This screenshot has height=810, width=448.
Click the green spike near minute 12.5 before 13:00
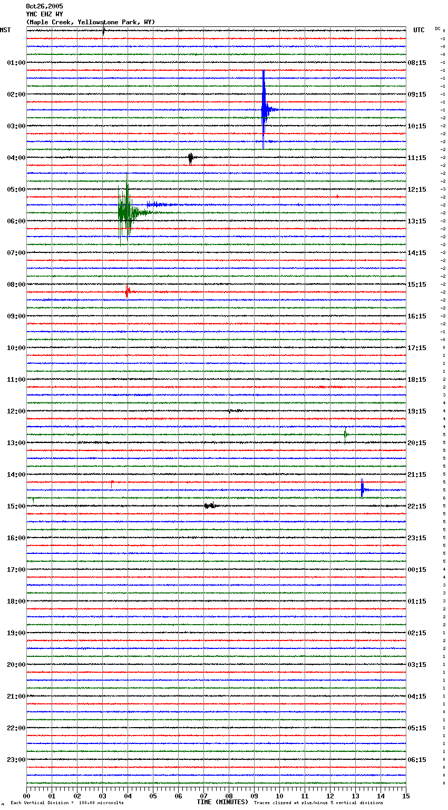pyautogui.click(x=345, y=435)
